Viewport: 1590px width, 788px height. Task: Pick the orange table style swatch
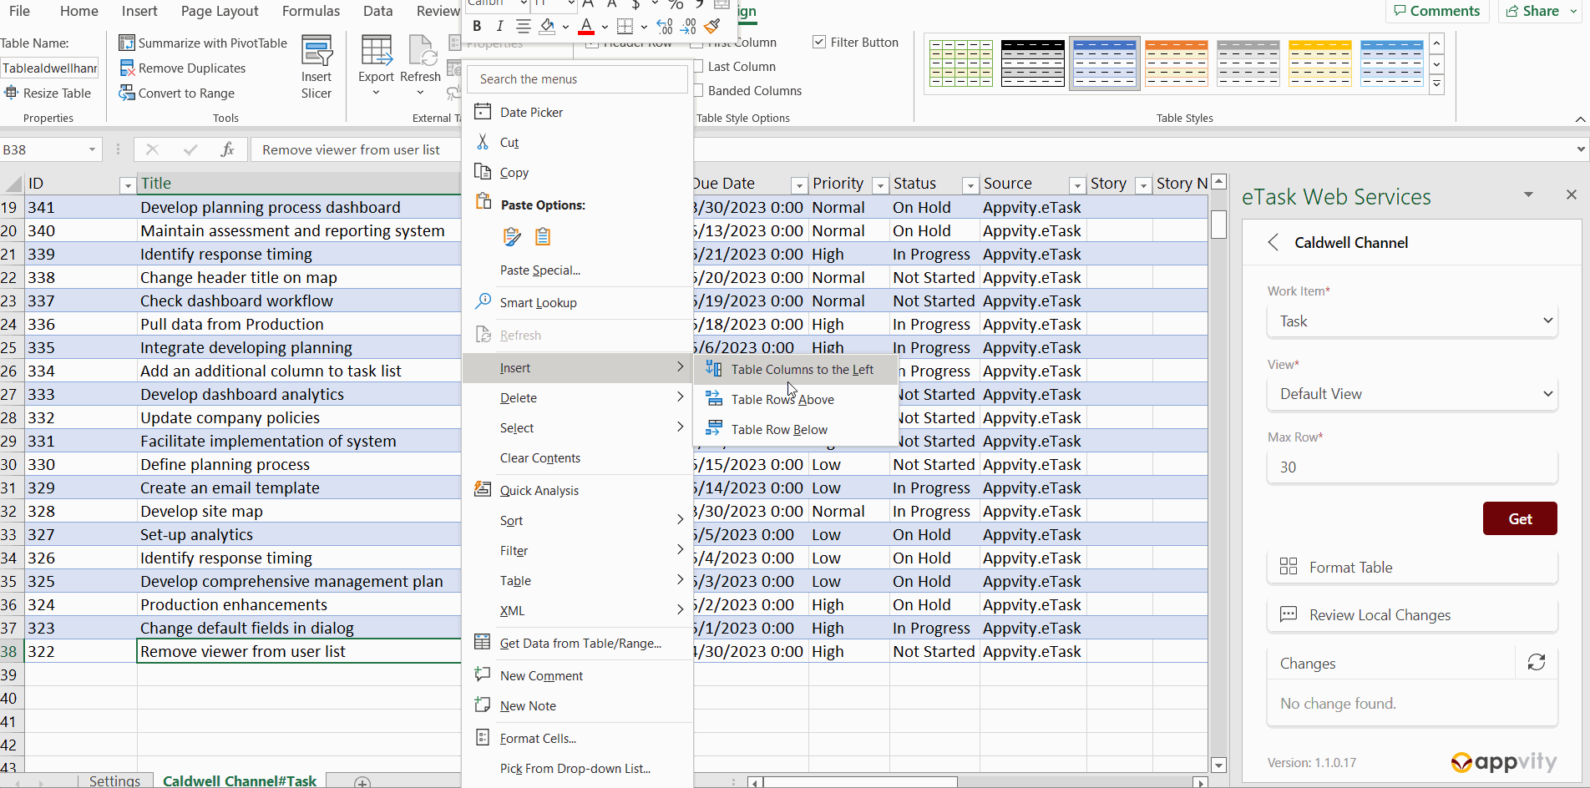[x=1176, y=63]
